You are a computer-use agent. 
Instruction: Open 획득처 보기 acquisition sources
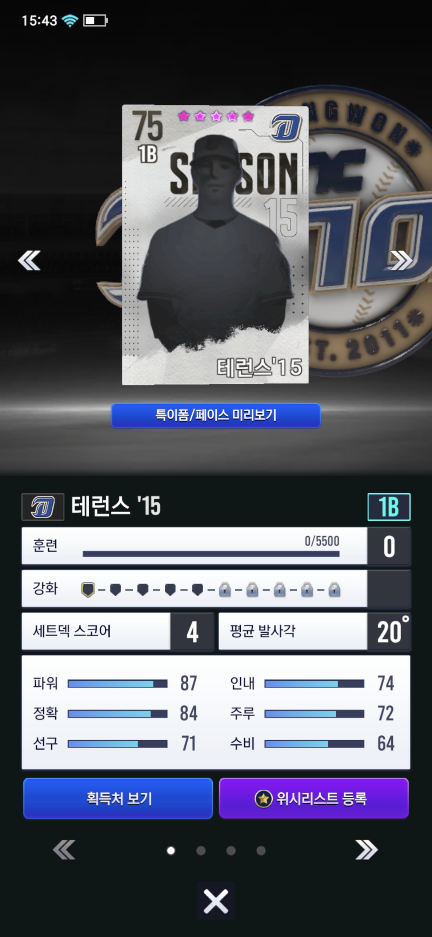click(x=118, y=798)
